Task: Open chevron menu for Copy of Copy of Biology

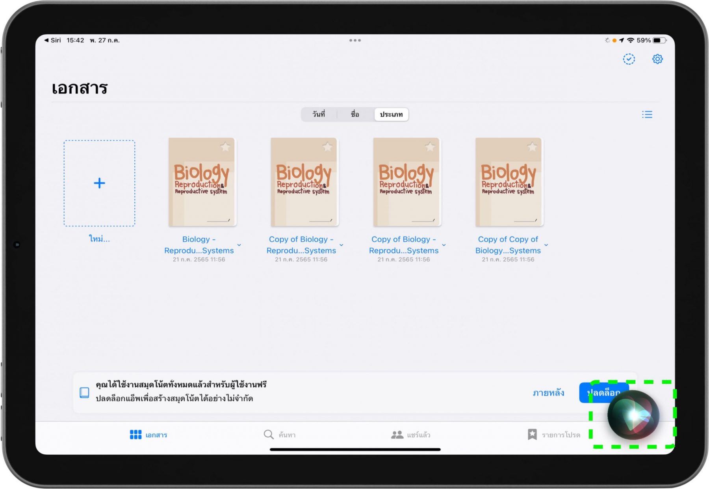Action: coord(546,245)
